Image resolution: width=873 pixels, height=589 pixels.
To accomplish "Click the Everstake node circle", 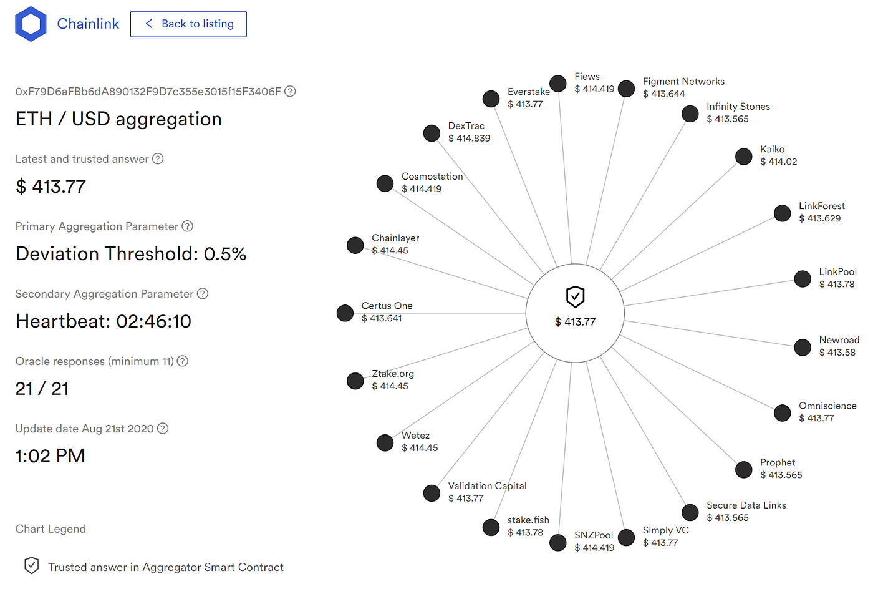I will 491,99.
